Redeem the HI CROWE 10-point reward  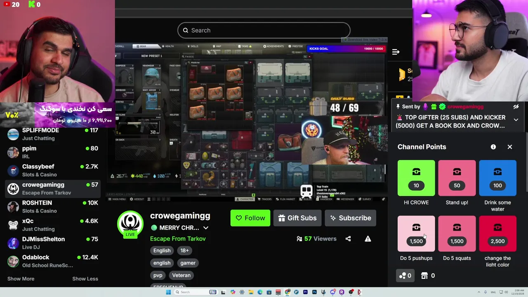pyautogui.click(x=416, y=178)
